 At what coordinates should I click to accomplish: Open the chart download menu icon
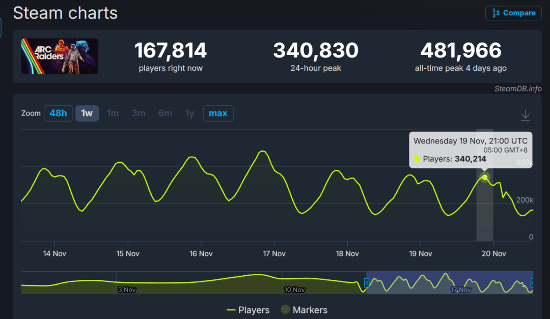click(525, 116)
